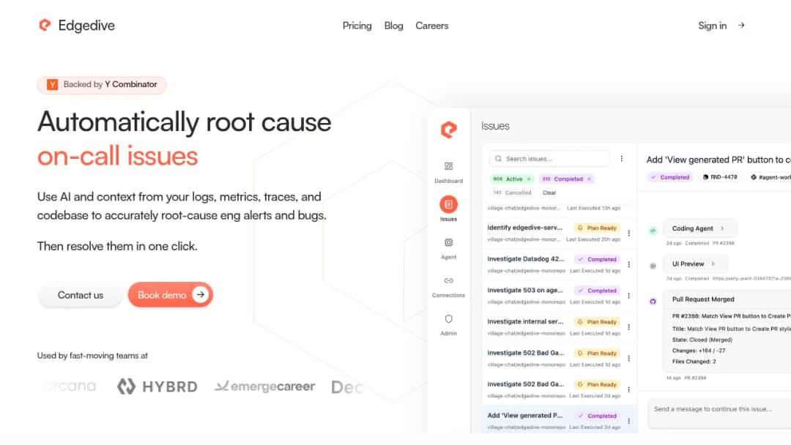Open the Blog page
Image resolution: width=791 pixels, height=445 pixels.
393,26
